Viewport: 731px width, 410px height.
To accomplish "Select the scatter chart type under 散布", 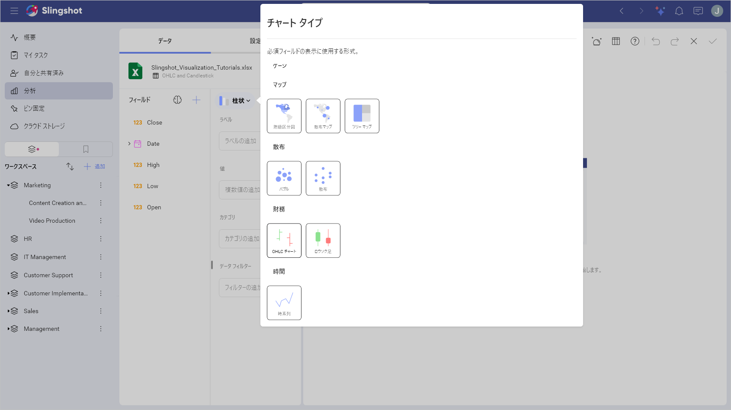I will pos(323,178).
